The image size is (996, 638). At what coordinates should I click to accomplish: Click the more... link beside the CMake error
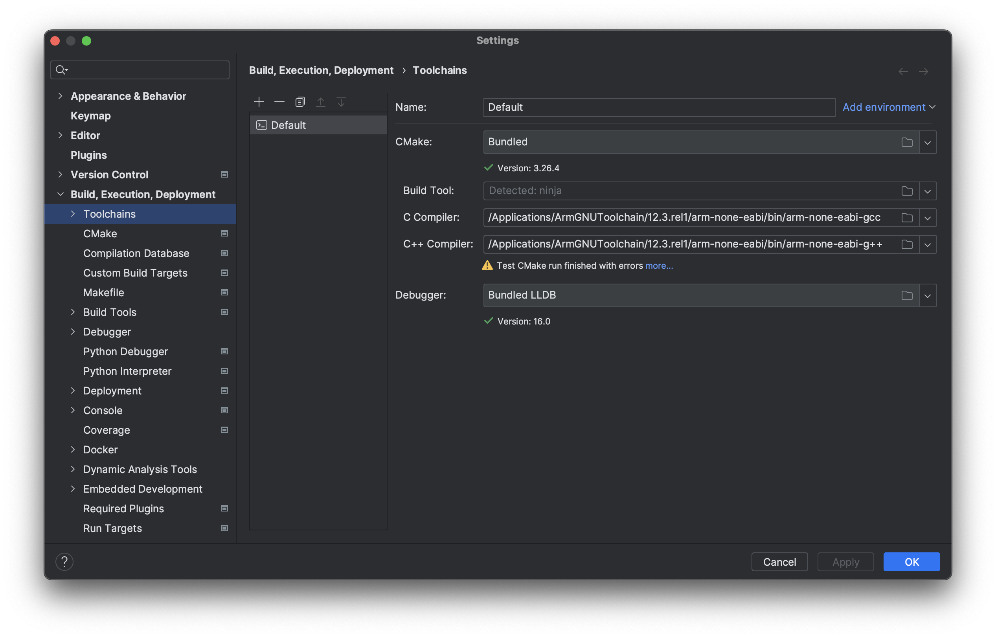pos(659,266)
